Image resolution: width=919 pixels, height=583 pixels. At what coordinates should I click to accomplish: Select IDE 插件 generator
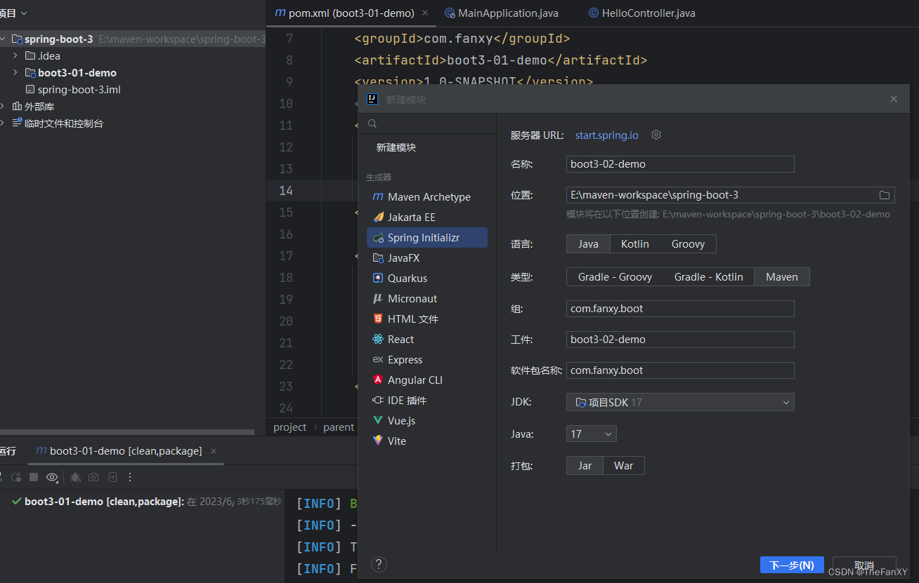tap(427, 401)
